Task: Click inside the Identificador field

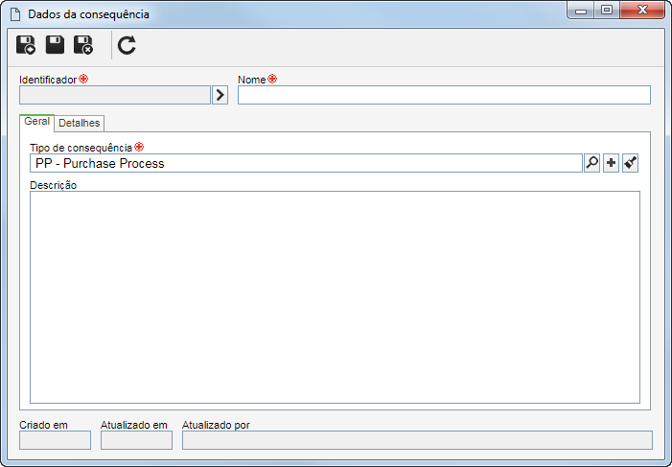Action: point(115,95)
